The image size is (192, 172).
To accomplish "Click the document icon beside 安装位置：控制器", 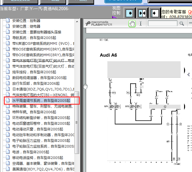I will [8, 20].
